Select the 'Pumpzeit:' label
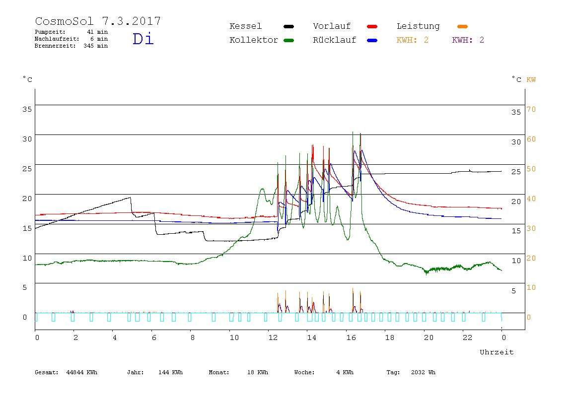This screenshot has height=403, width=570. click(x=50, y=32)
